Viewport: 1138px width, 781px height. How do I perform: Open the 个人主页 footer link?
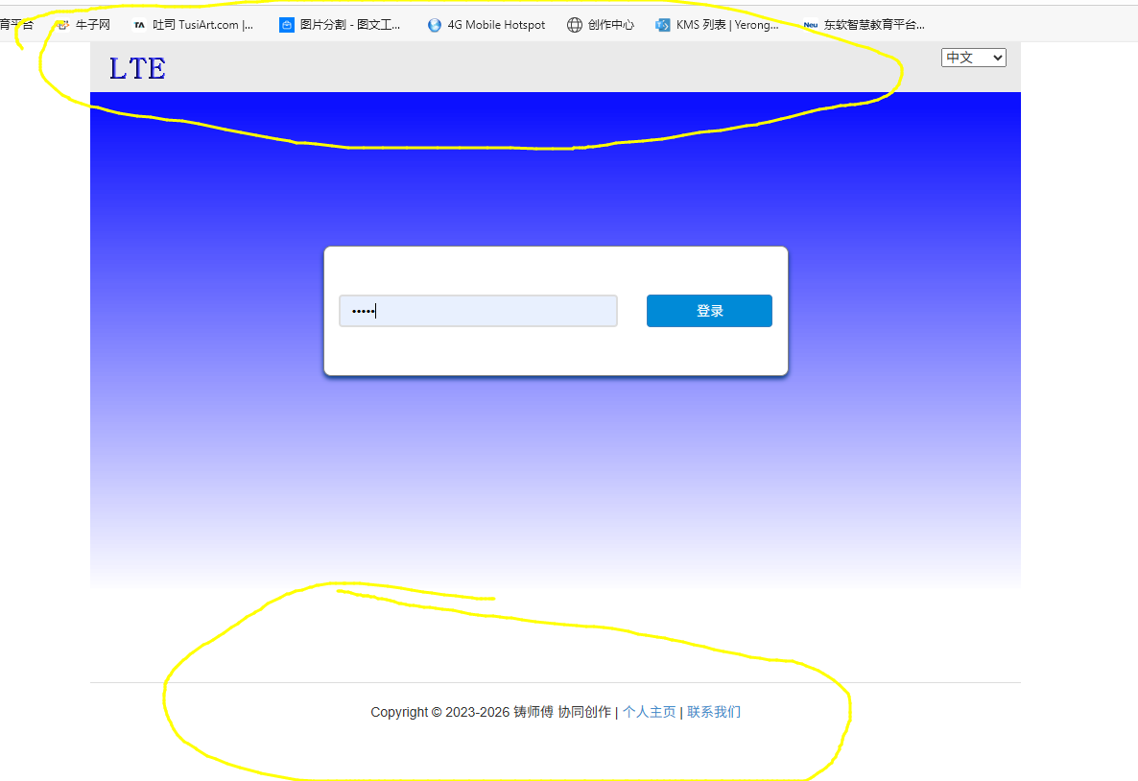[649, 712]
